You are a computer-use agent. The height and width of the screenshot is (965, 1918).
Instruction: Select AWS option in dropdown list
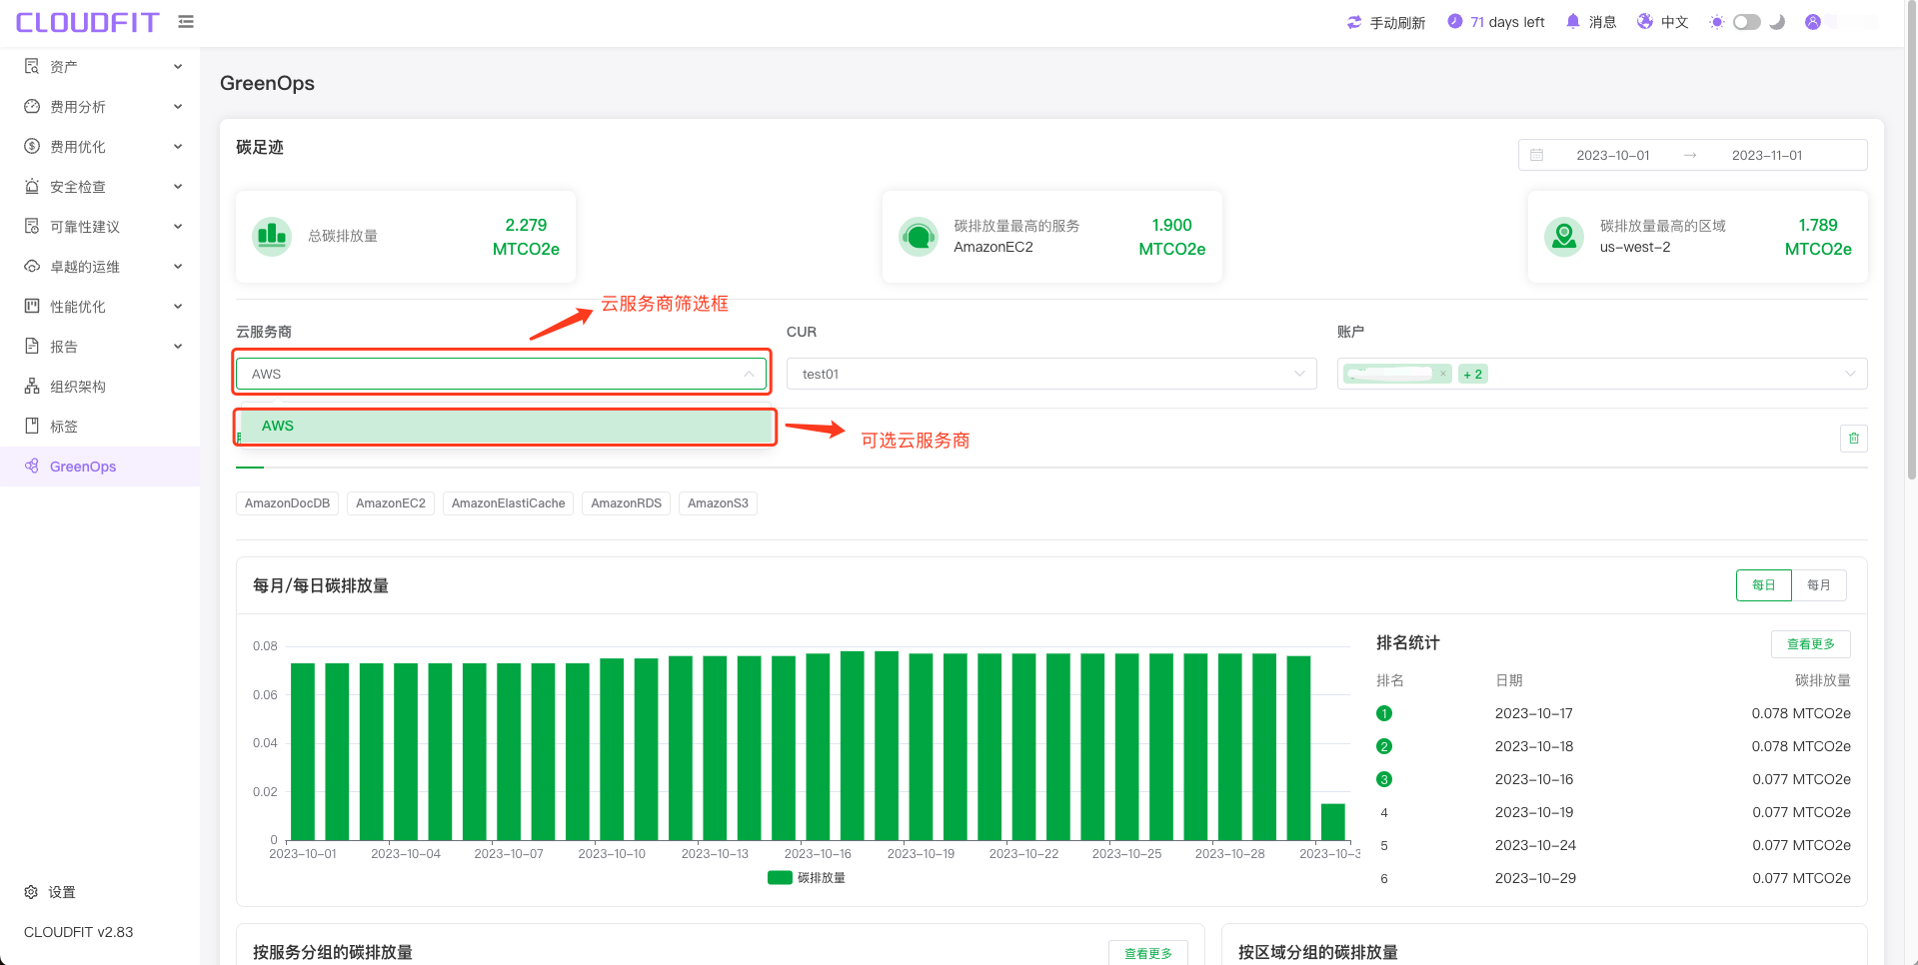506,426
